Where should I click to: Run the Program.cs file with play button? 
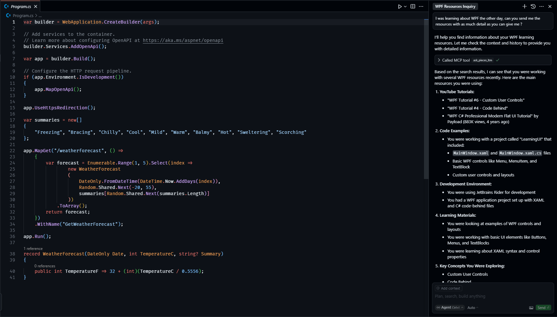tap(400, 6)
